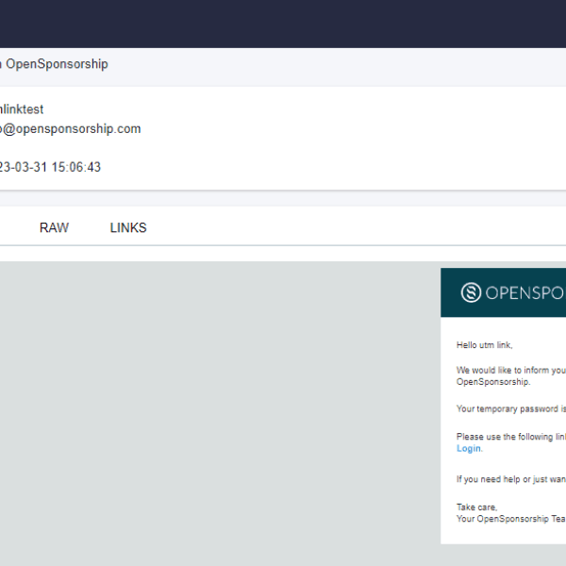Click the 'Hello utm link,' greeting
Screen dimensions: 566x566
pos(484,346)
